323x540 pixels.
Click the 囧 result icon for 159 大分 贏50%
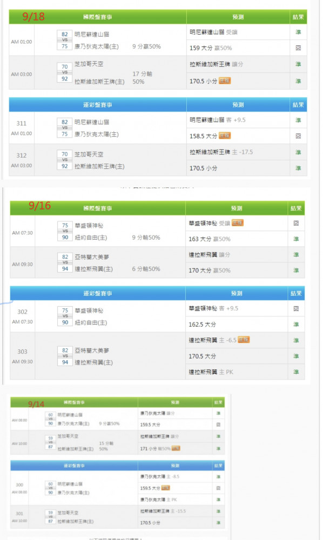(x=298, y=48)
